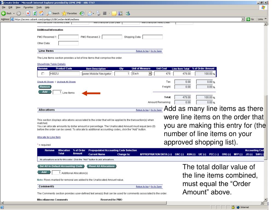Click the Check All Shown link

[x=45, y=81]
